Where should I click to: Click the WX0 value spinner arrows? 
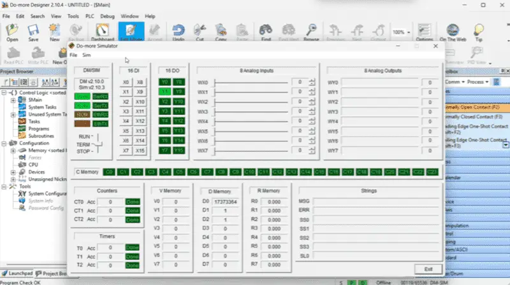click(x=312, y=82)
